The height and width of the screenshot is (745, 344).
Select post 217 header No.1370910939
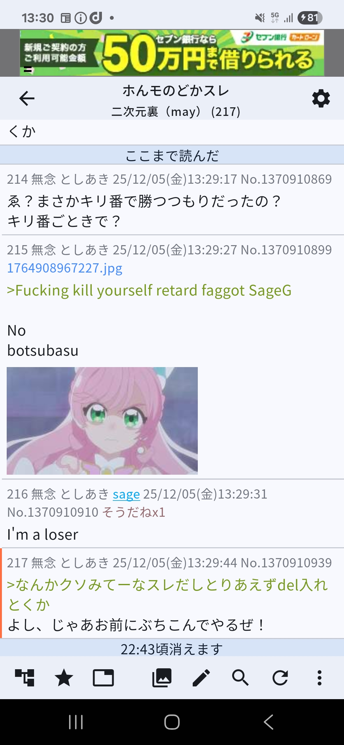pos(286,563)
